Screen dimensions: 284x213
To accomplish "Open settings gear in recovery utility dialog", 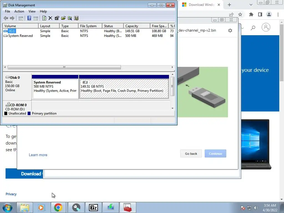I will coord(230,31).
